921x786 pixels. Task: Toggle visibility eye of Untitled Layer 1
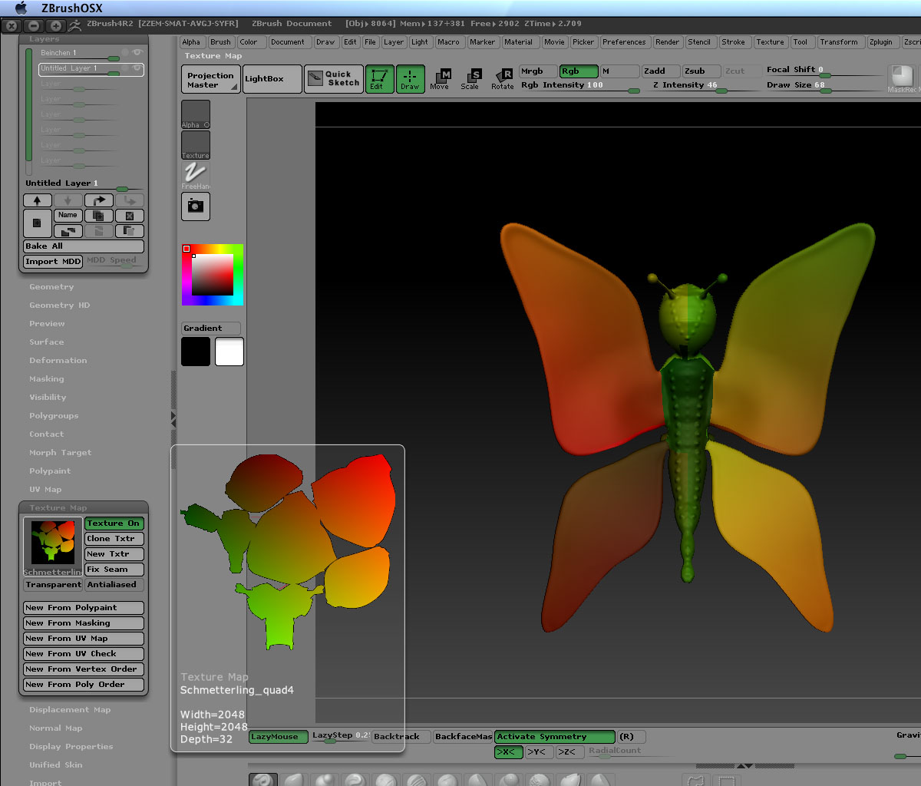point(137,68)
